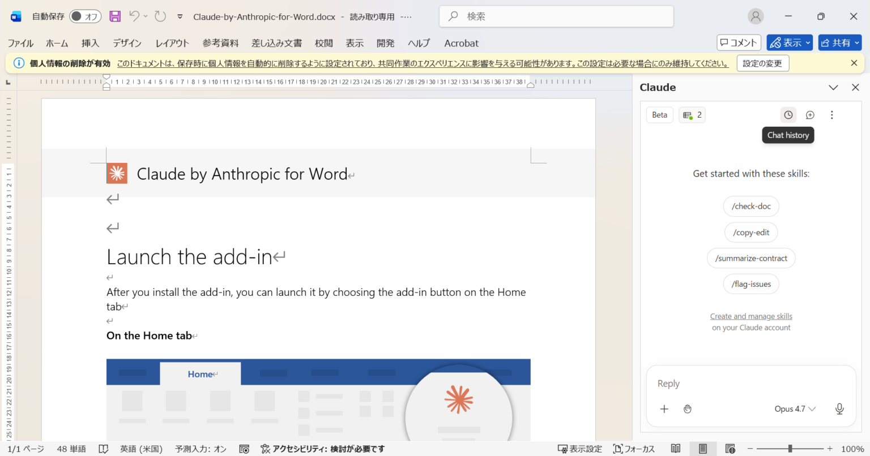Switch to the 校閲 tab
This screenshot has height=456, width=870.
[324, 43]
